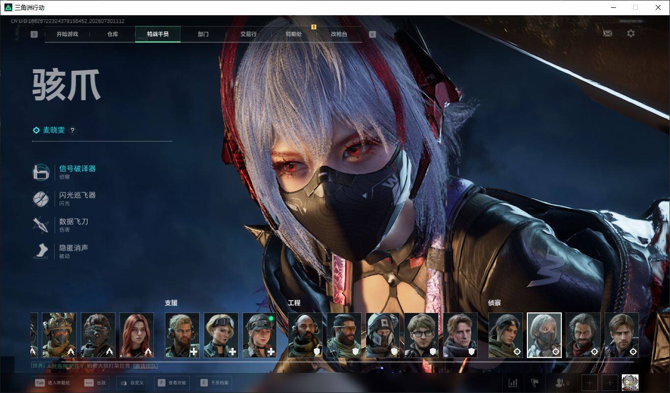The height and width of the screenshot is (393, 670).
Task: Switch to the 仓库 tab
Action: (x=113, y=34)
